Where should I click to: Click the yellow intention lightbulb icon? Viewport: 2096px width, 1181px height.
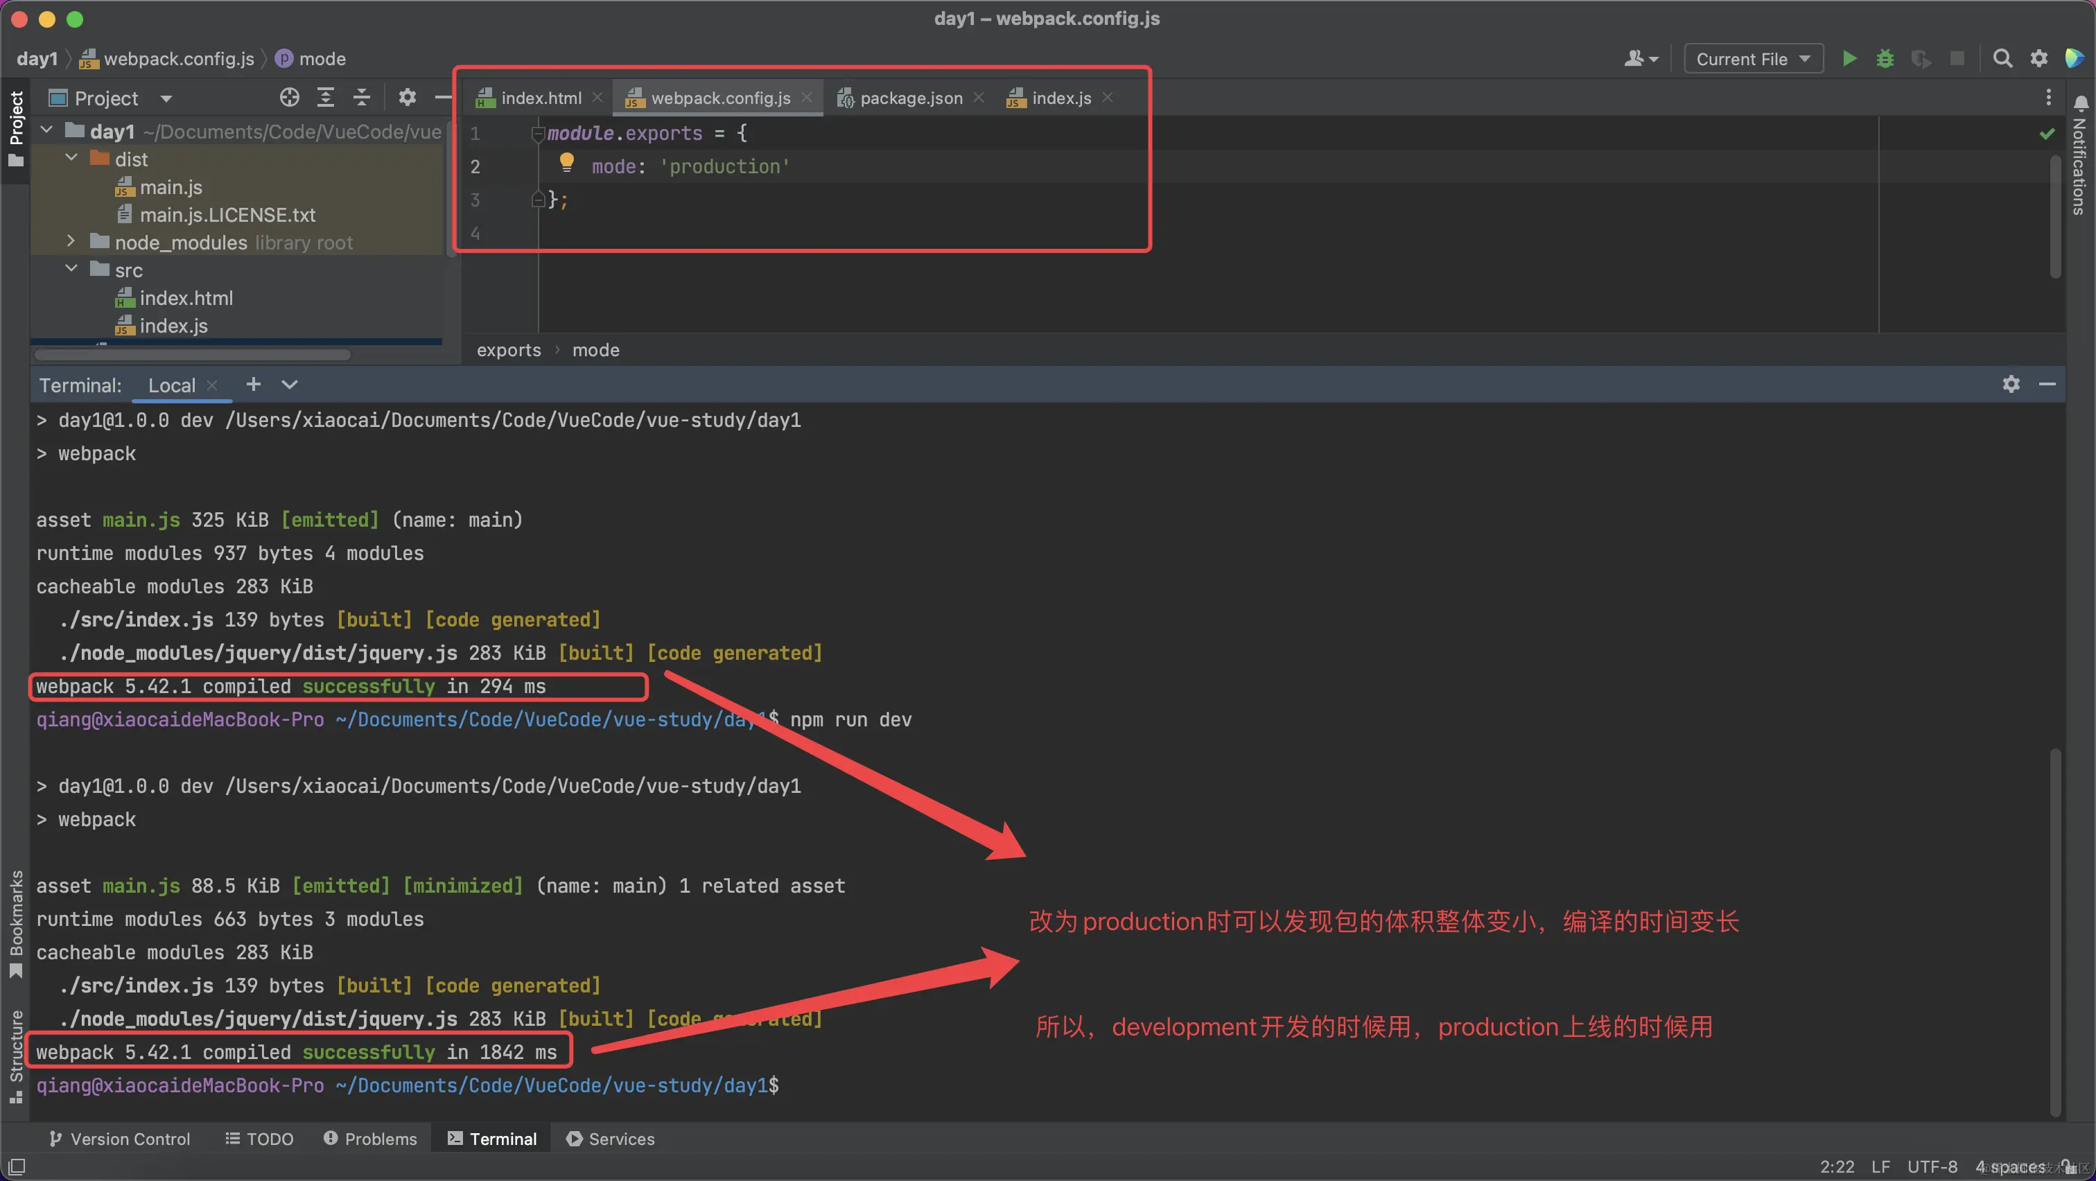point(566,162)
